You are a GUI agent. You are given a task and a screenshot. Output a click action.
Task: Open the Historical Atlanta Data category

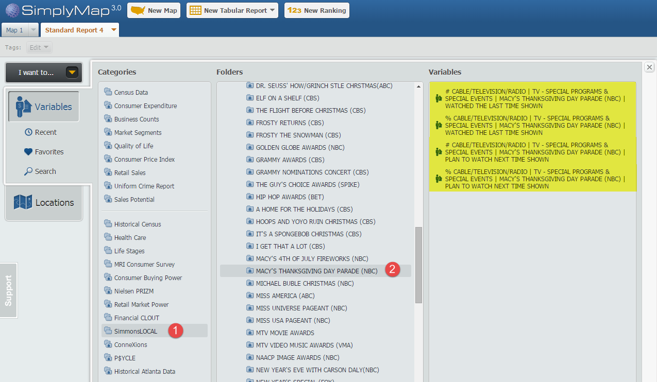pyautogui.click(x=145, y=371)
